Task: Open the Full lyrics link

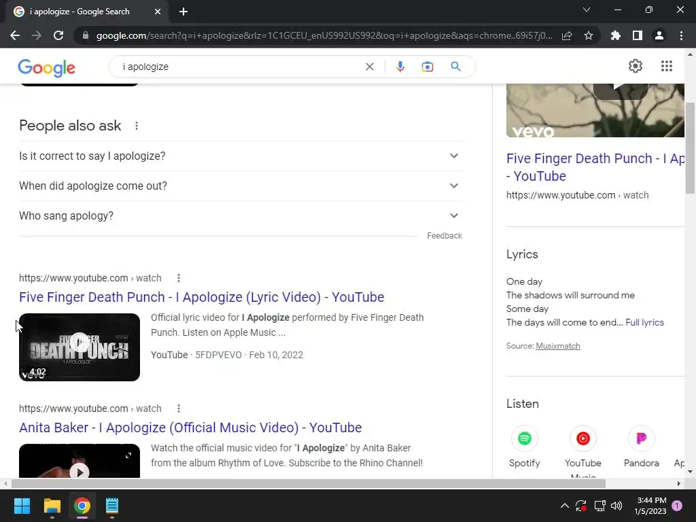Action: [644, 322]
